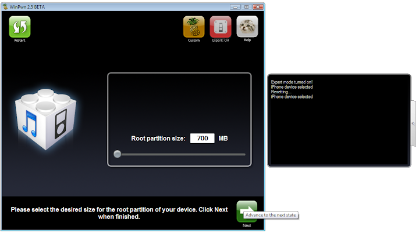Close the WinPwn 2.5 BETA window
419x233 pixels.
[x=258, y=7]
